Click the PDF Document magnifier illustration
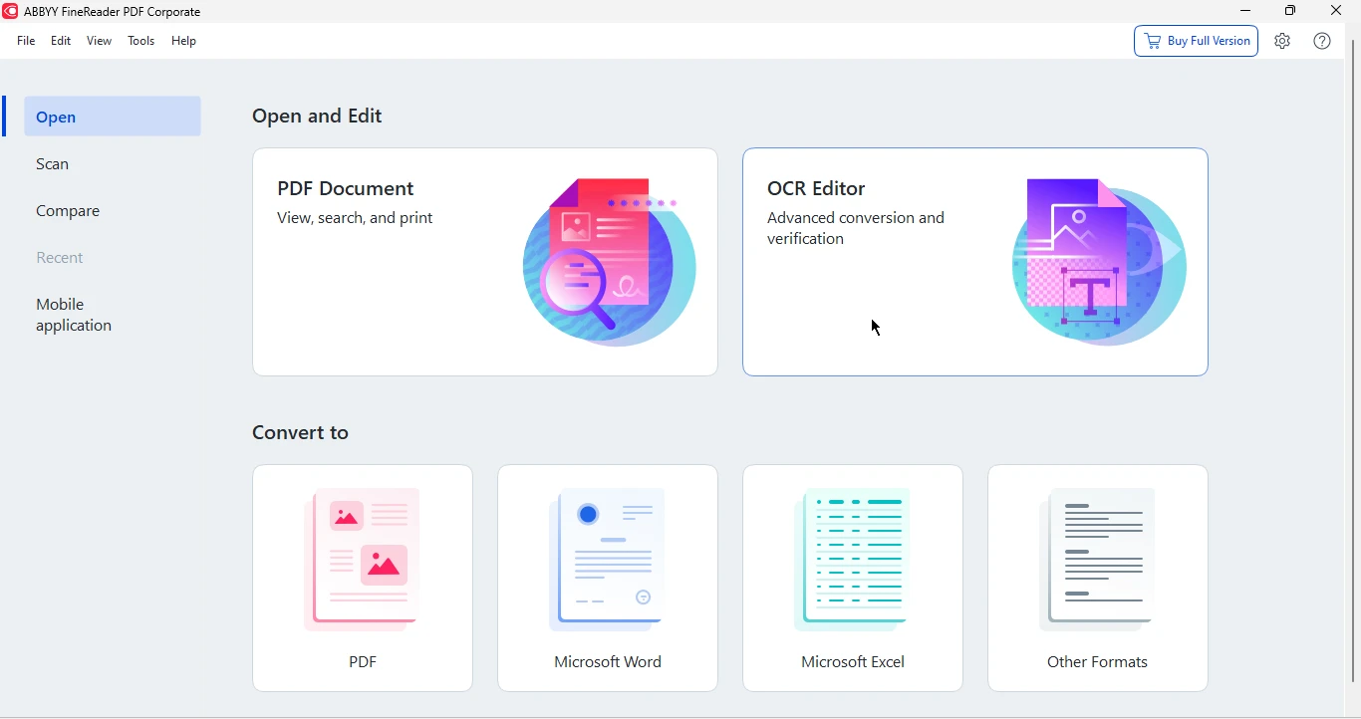1361x719 pixels. 609,264
